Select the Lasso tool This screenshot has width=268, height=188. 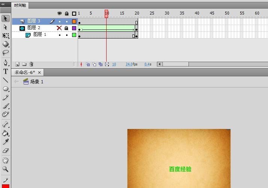6,52
